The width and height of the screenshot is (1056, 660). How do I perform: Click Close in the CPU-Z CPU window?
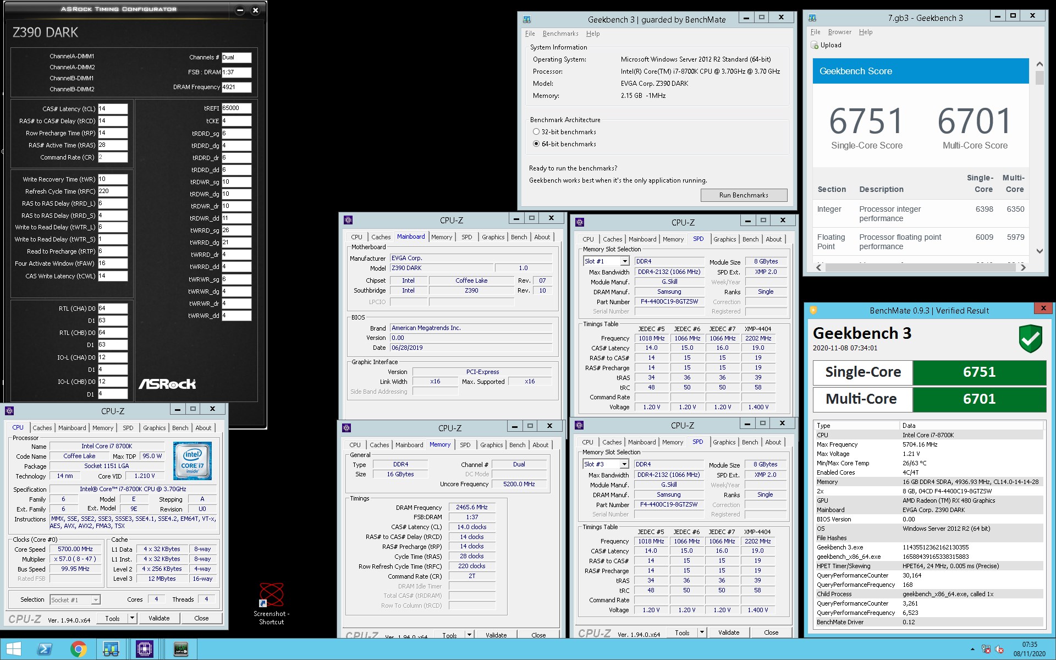pos(201,618)
